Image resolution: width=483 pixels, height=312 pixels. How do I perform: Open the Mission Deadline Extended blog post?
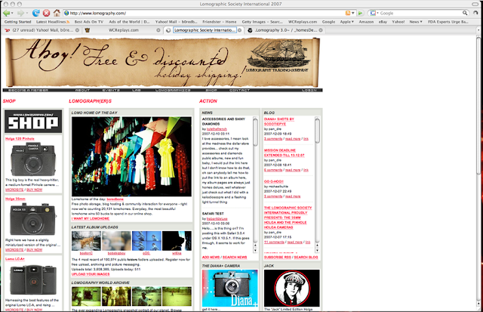284,153
